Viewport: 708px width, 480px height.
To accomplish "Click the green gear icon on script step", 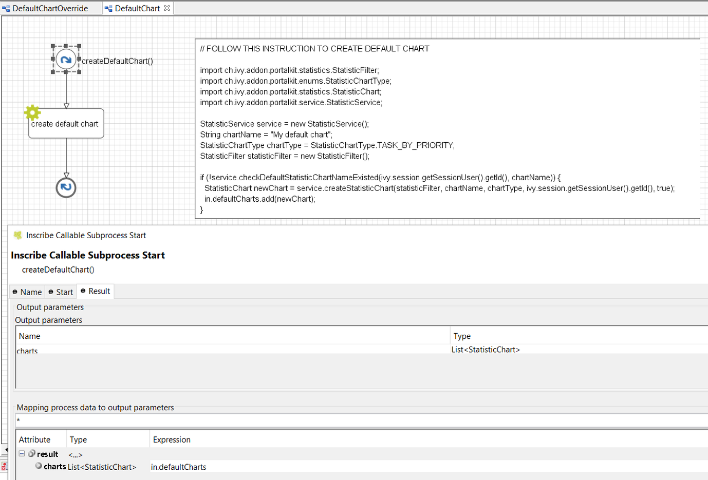I will (x=32, y=112).
